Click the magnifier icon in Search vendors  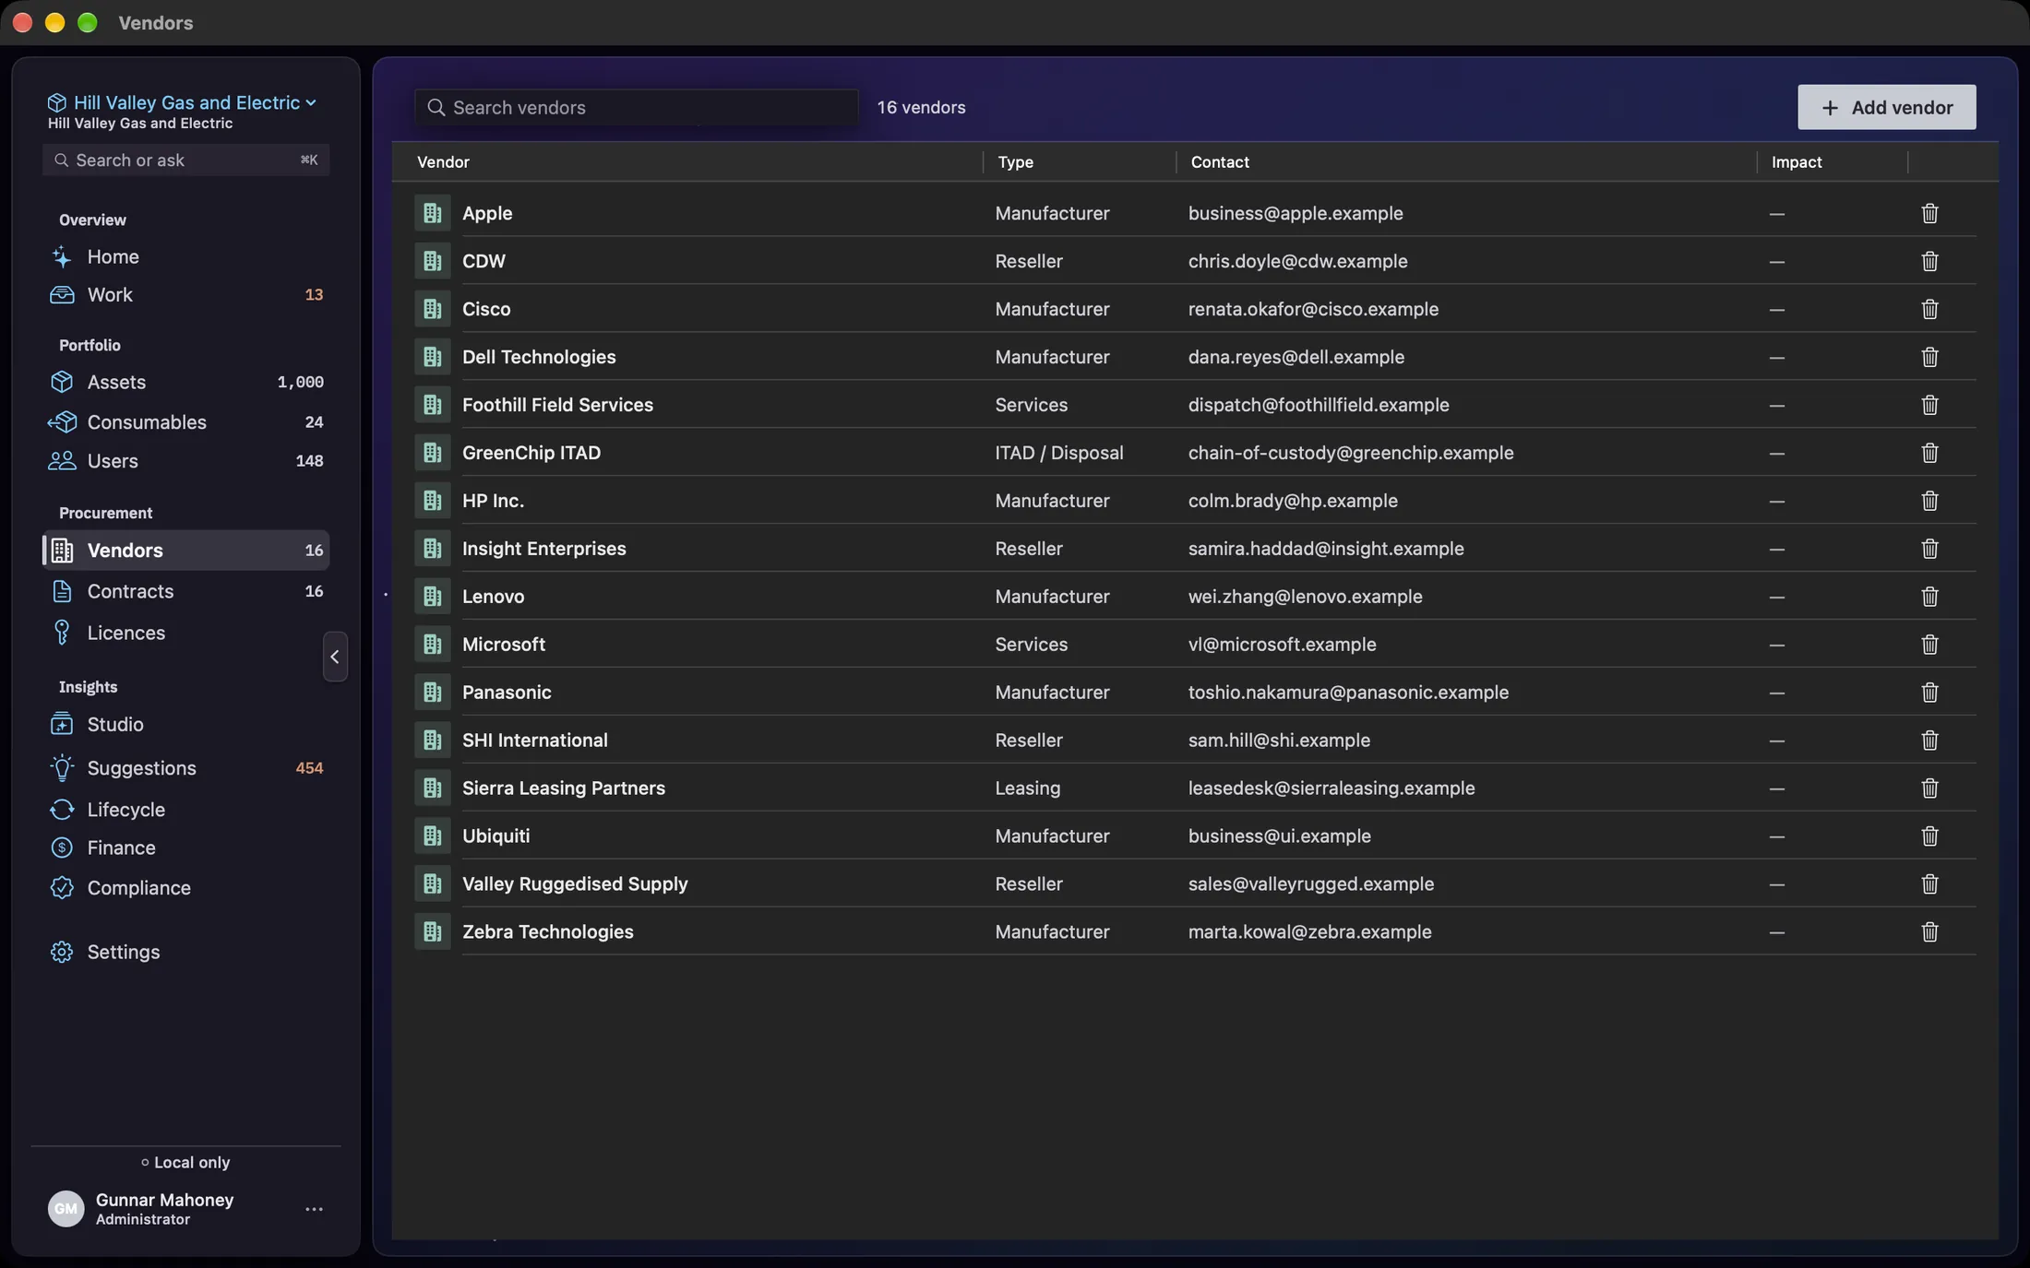[x=436, y=108]
